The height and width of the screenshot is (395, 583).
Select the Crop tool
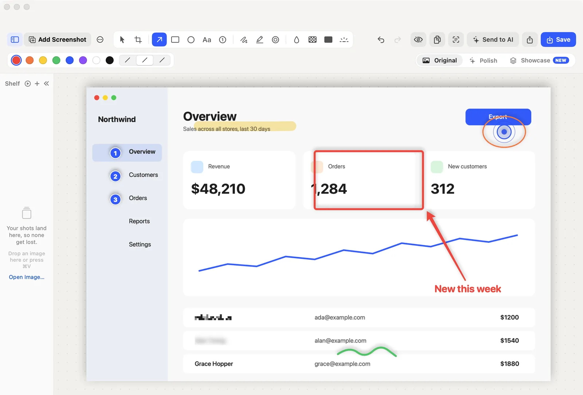click(x=138, y=40)
